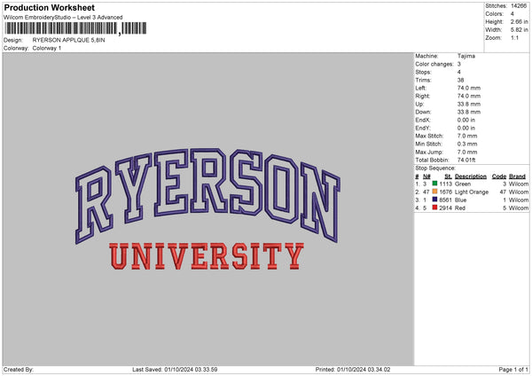532x376 pixels.
Task: Select the Min Stitch value '0.3 mm'
Action: pyautogui.click(x=467, y=144)
